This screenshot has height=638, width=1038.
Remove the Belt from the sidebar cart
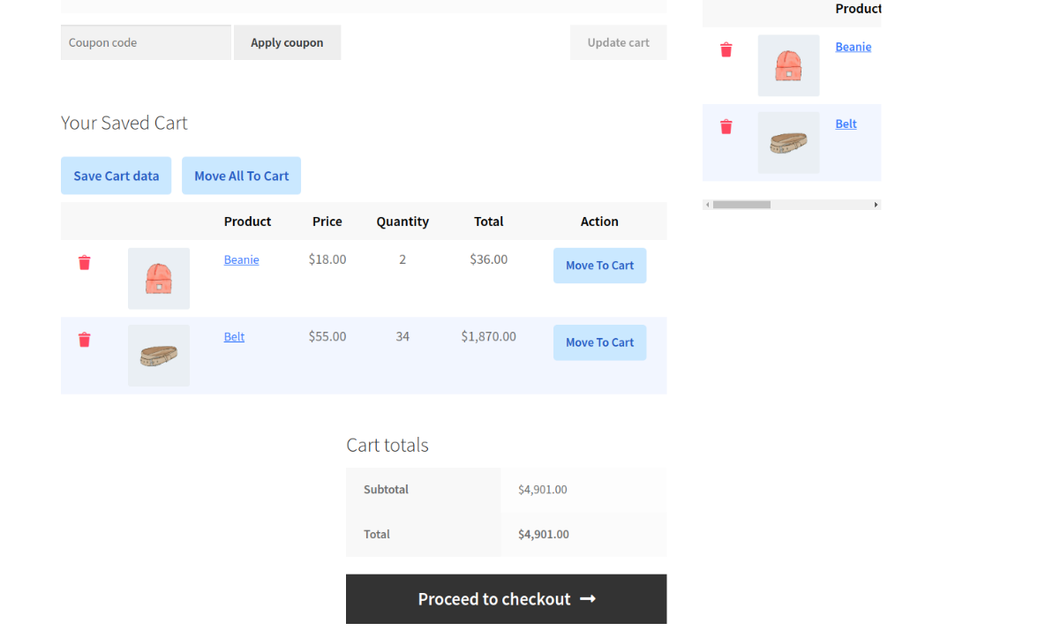coord(726,126)
